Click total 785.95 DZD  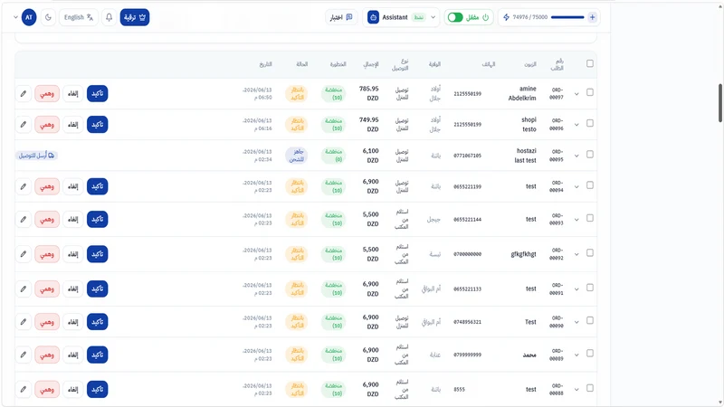point(369,93)
